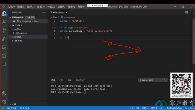Switch to the 终端 panel tab
This screenshot has height=110, width=195.
tap(53, 80)
